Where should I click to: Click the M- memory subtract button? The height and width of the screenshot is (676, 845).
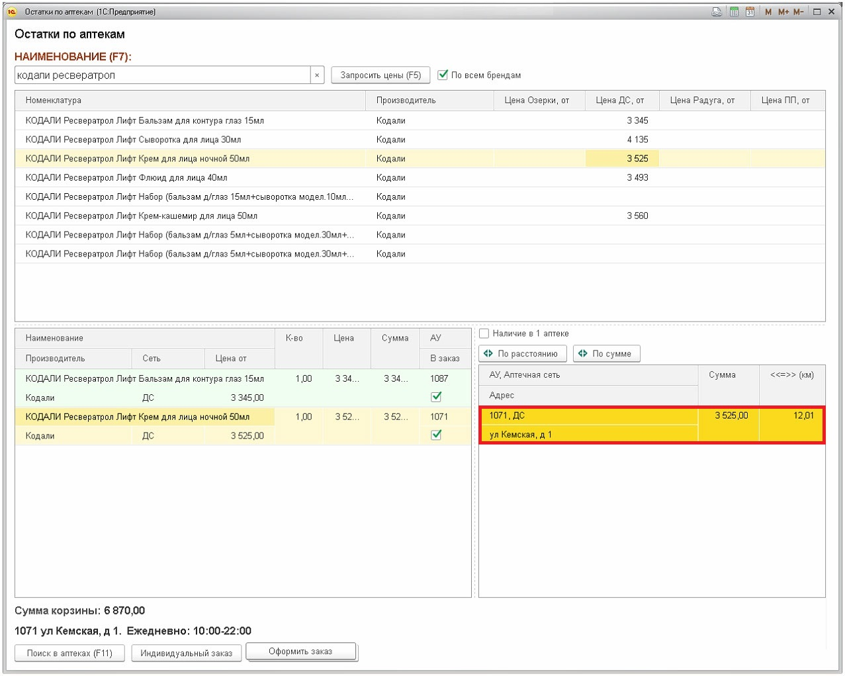(x=798, y=12)
